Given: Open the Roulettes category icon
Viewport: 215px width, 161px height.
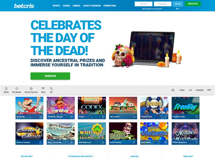Looking at the screenshot, I should (x=16, y=89).
